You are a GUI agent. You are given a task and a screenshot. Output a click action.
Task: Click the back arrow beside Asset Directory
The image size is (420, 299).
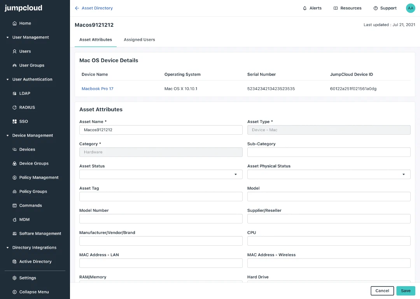(77, 8)
